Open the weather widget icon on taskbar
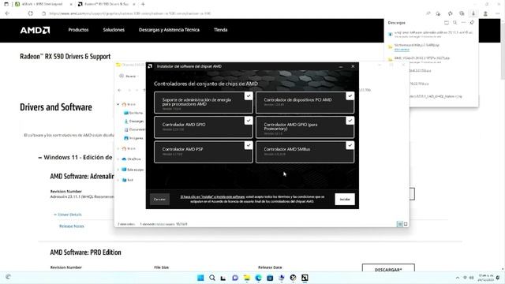The height and width of the screenshot is (284, 505). tap(8, 277)
